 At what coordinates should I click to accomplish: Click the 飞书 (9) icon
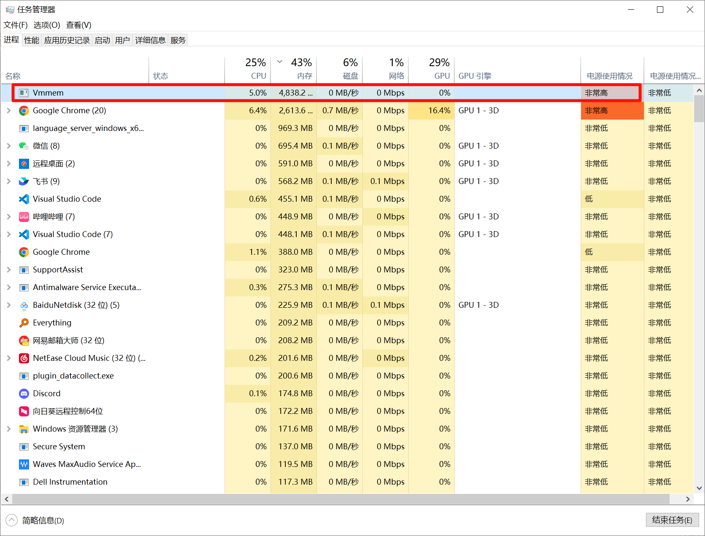(24, 181)
